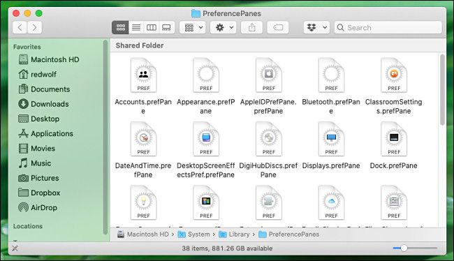Viewport: 454px width, 261px height.
Task: Click the '38 items, 881.26 GB available' status
Action: tap(227, 248)
